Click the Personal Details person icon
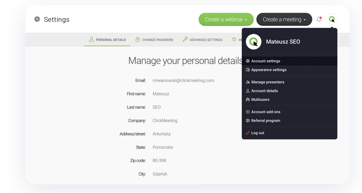362x193 pixels. coord(91,39)
